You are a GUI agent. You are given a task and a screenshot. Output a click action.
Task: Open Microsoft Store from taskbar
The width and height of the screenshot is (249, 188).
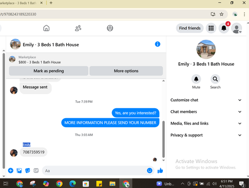(x=86, y=184)
